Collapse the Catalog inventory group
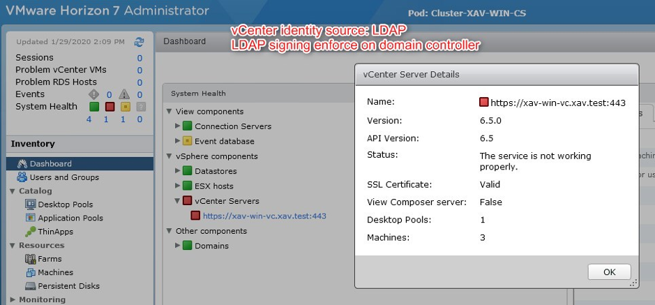 click(12, 191)
